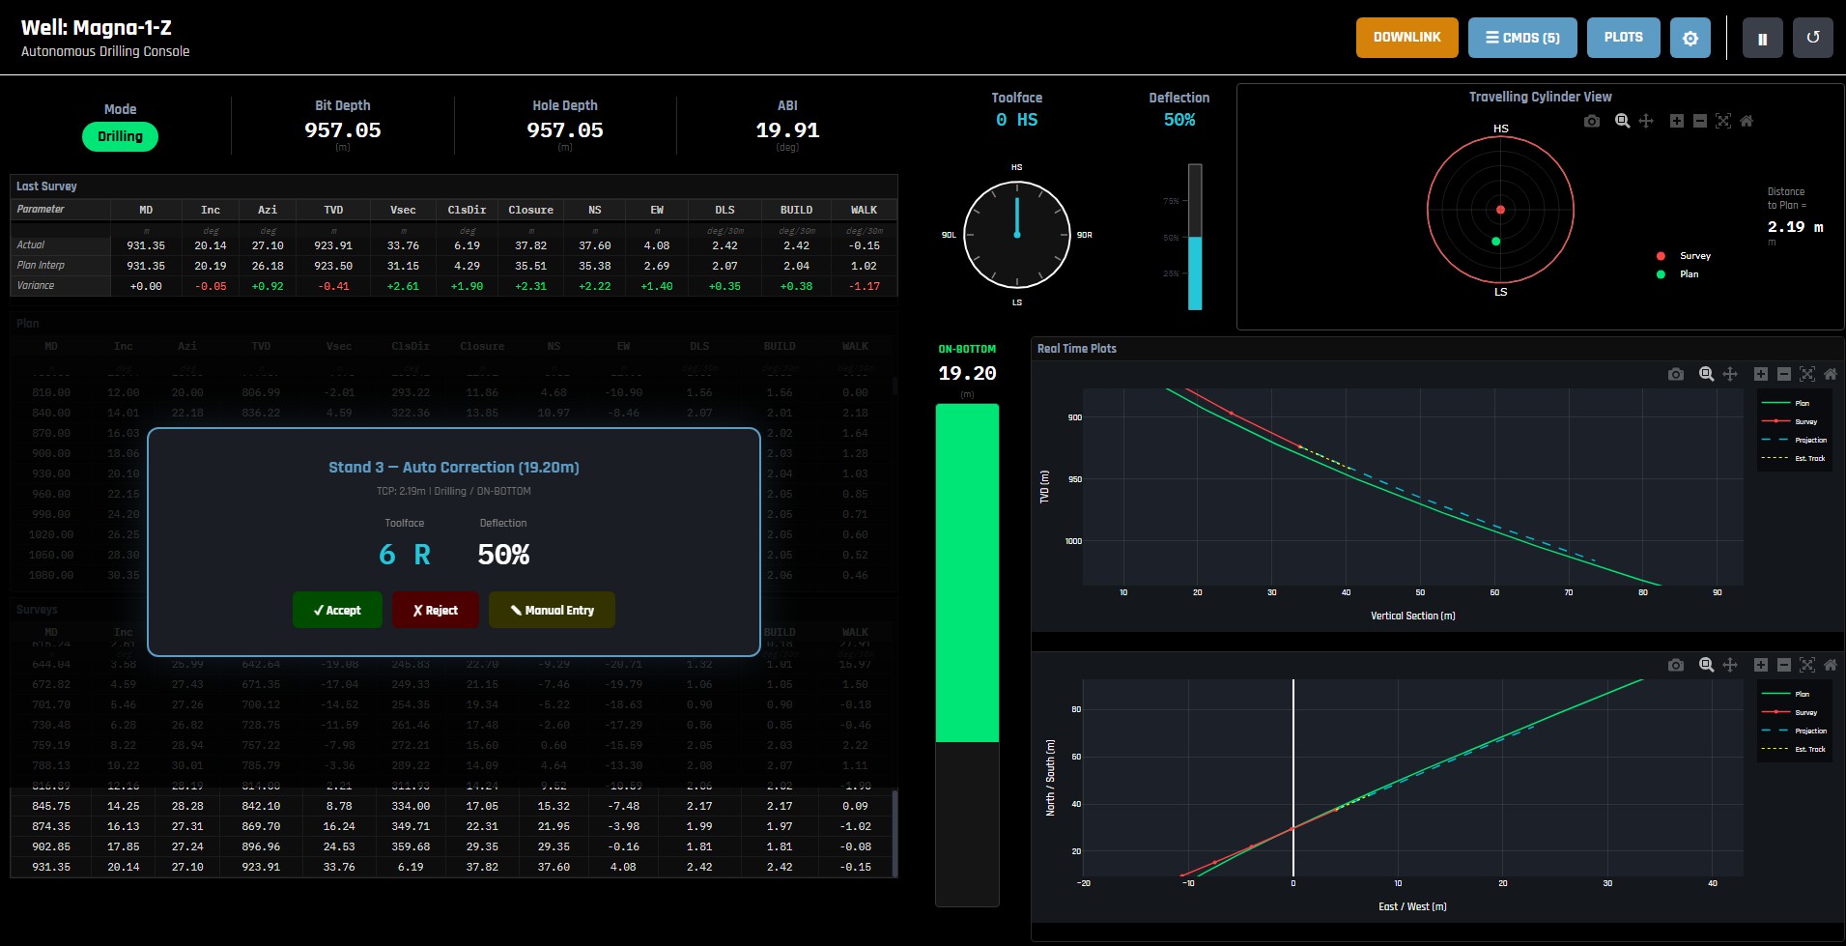
Task: Reset axes (home) on North/South vs East/West plot
Action: coord(1831,665)
